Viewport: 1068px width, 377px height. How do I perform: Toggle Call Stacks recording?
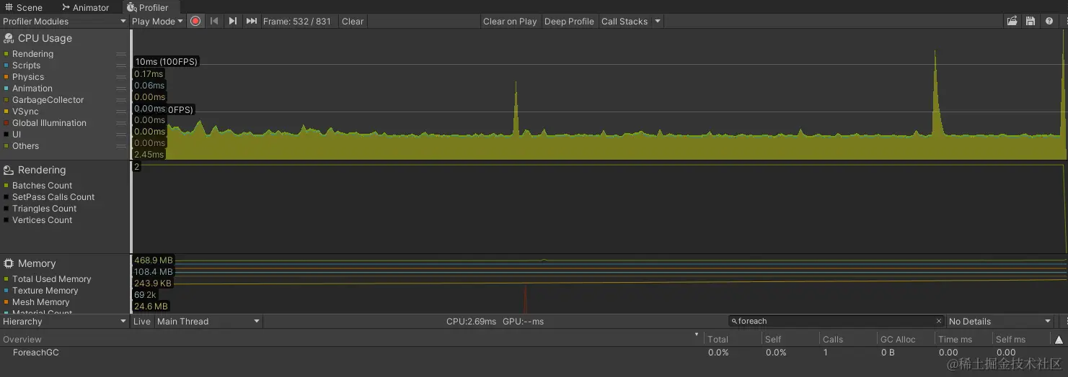(625, 21)
